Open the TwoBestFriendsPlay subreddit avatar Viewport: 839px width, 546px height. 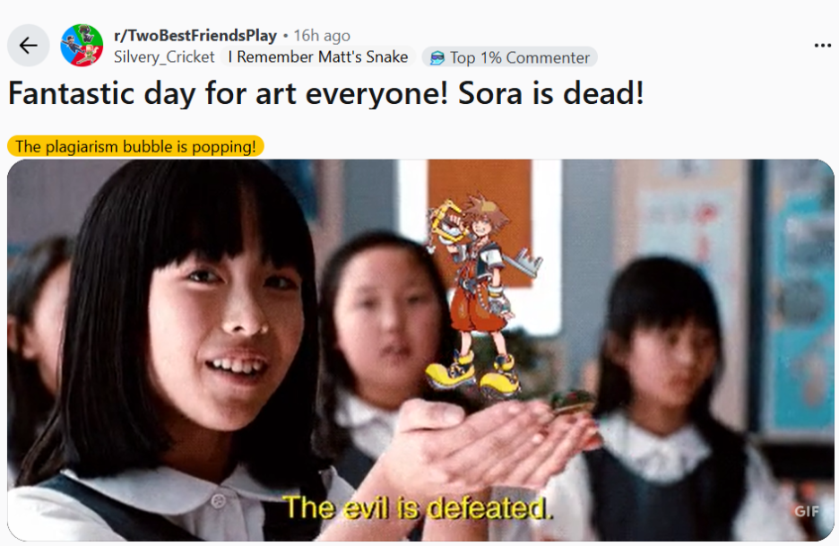(82, 46)
